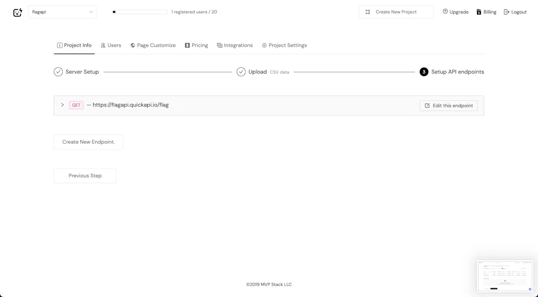Screen dimensions: 538x297
Task: Select the Project Info tab
Action: 74,45
